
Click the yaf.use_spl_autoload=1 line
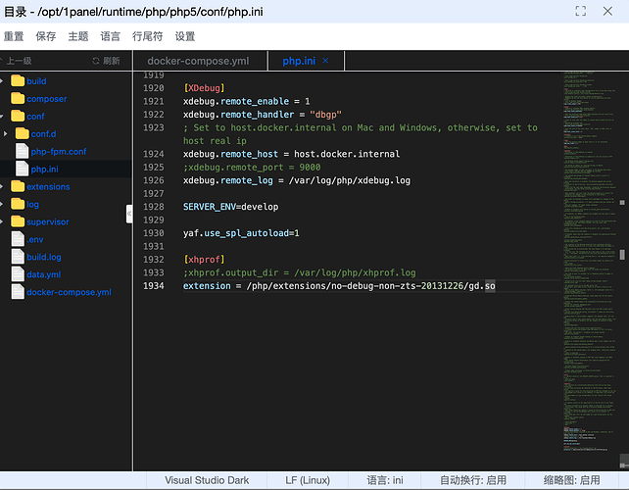[x=241, y=233]
